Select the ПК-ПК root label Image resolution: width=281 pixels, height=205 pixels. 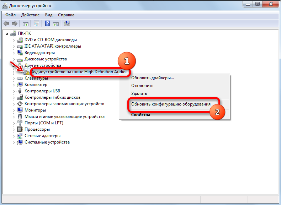click(x=25, y=33)
